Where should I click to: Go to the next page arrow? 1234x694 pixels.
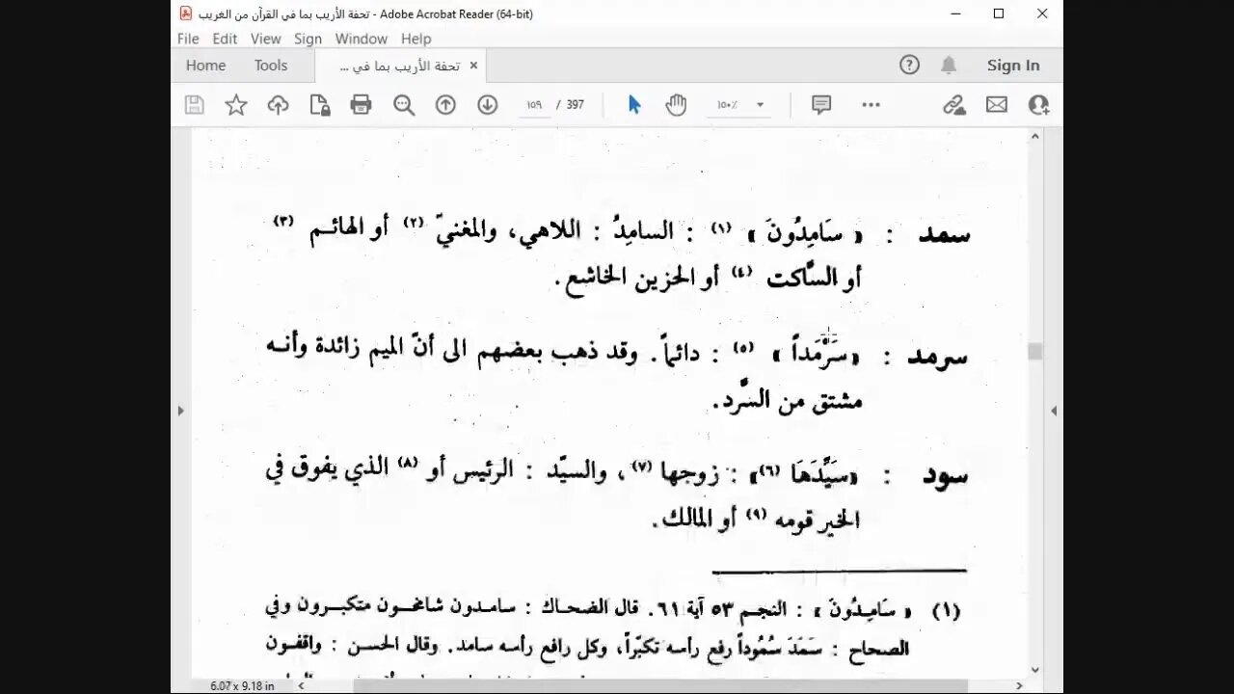(x=488, y=105)
